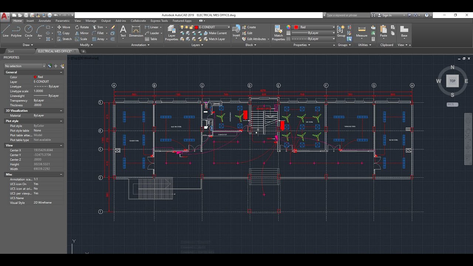This screenshot has width=473, height=266.
Task: Open the Annotate ribbon tab
Action: (x=45, y=21)
